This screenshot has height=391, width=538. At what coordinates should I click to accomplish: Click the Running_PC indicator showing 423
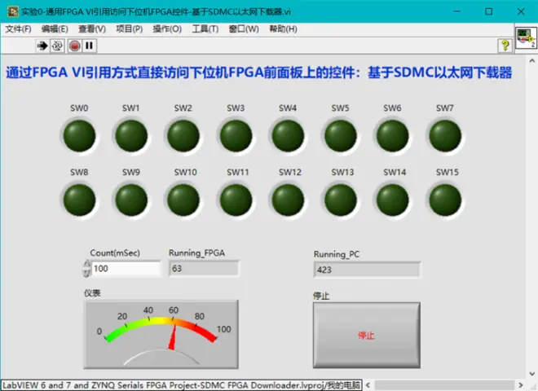tap(367, 270)
